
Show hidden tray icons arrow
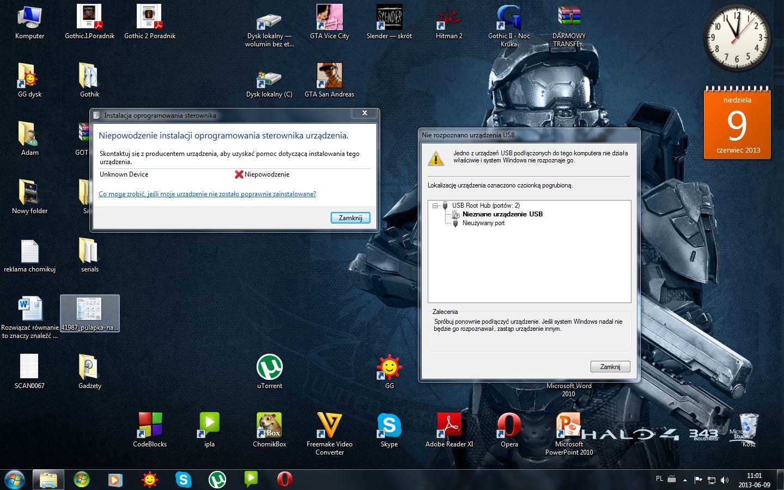point(685,480)
